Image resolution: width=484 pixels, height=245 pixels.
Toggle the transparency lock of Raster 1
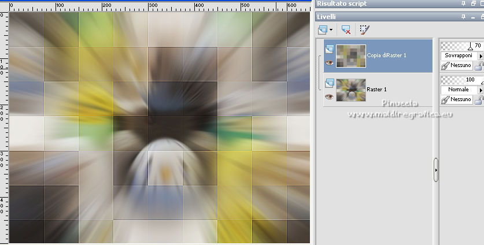click(x=479, y=99)
